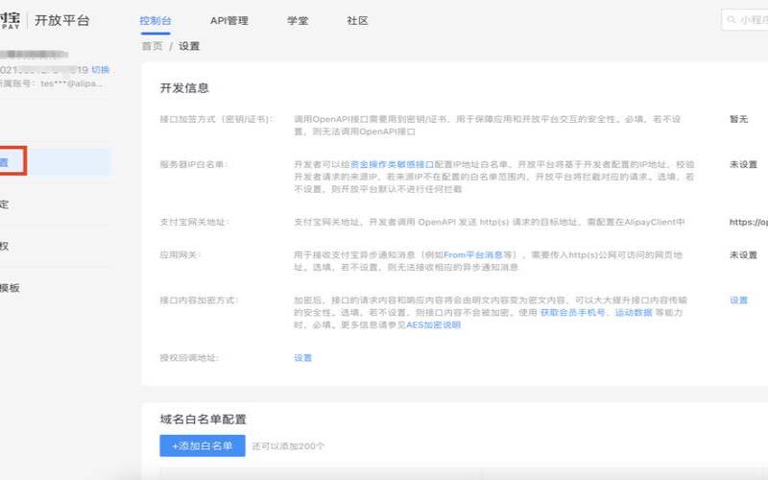
Task: Click the 域名白名单配置 heading
Action: pos(203,420)
